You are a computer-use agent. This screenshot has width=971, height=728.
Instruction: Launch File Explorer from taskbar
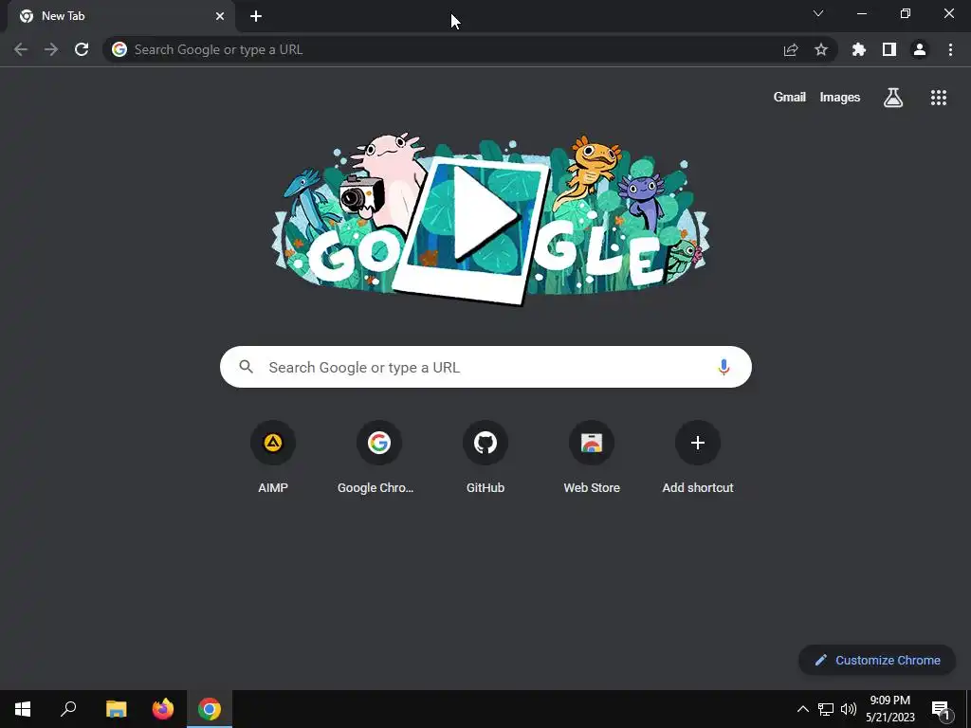point(116,709)
